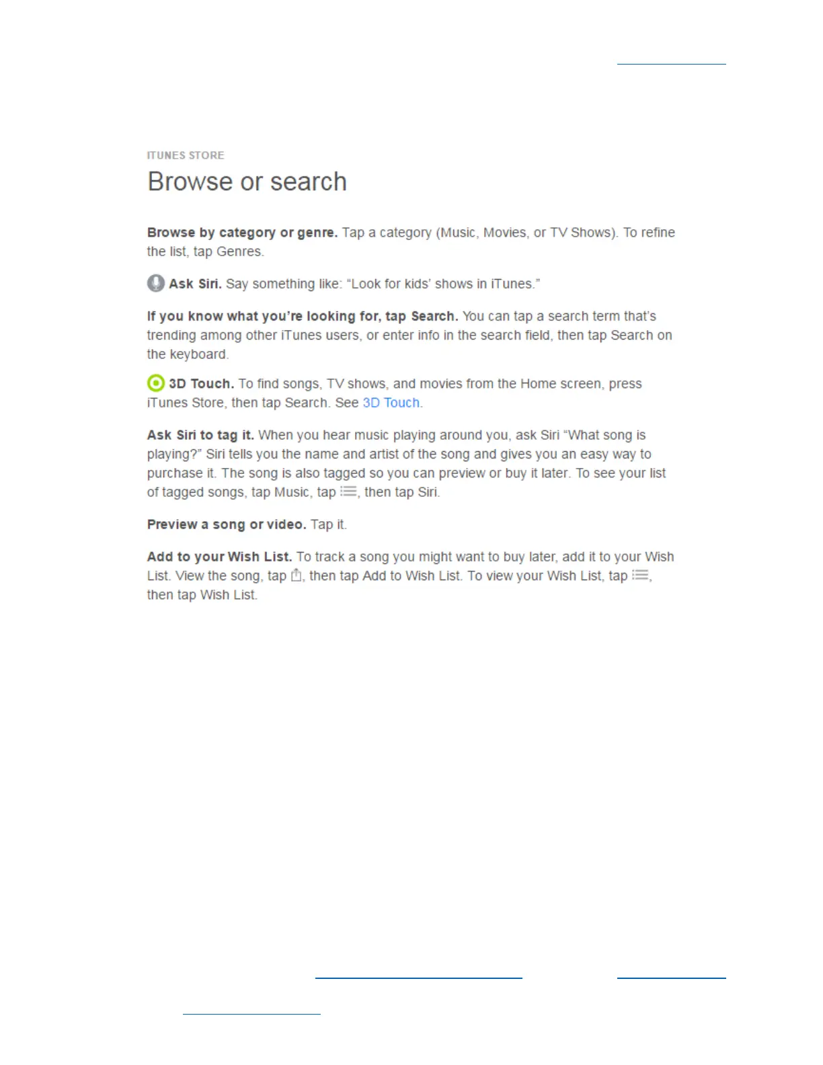Click the bold 'Ask Siri.' label

click(x=195, y=284)
